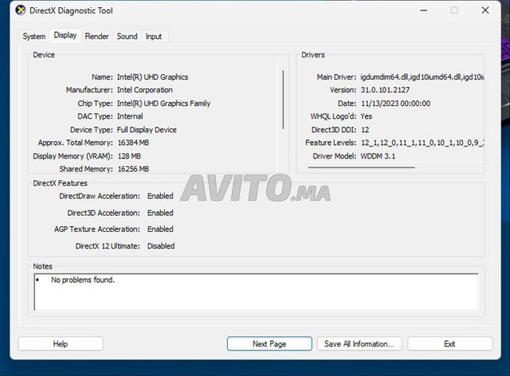Screen dimensions: 510x376
Task: Click Save All Information button
Action: coord(359,344)
